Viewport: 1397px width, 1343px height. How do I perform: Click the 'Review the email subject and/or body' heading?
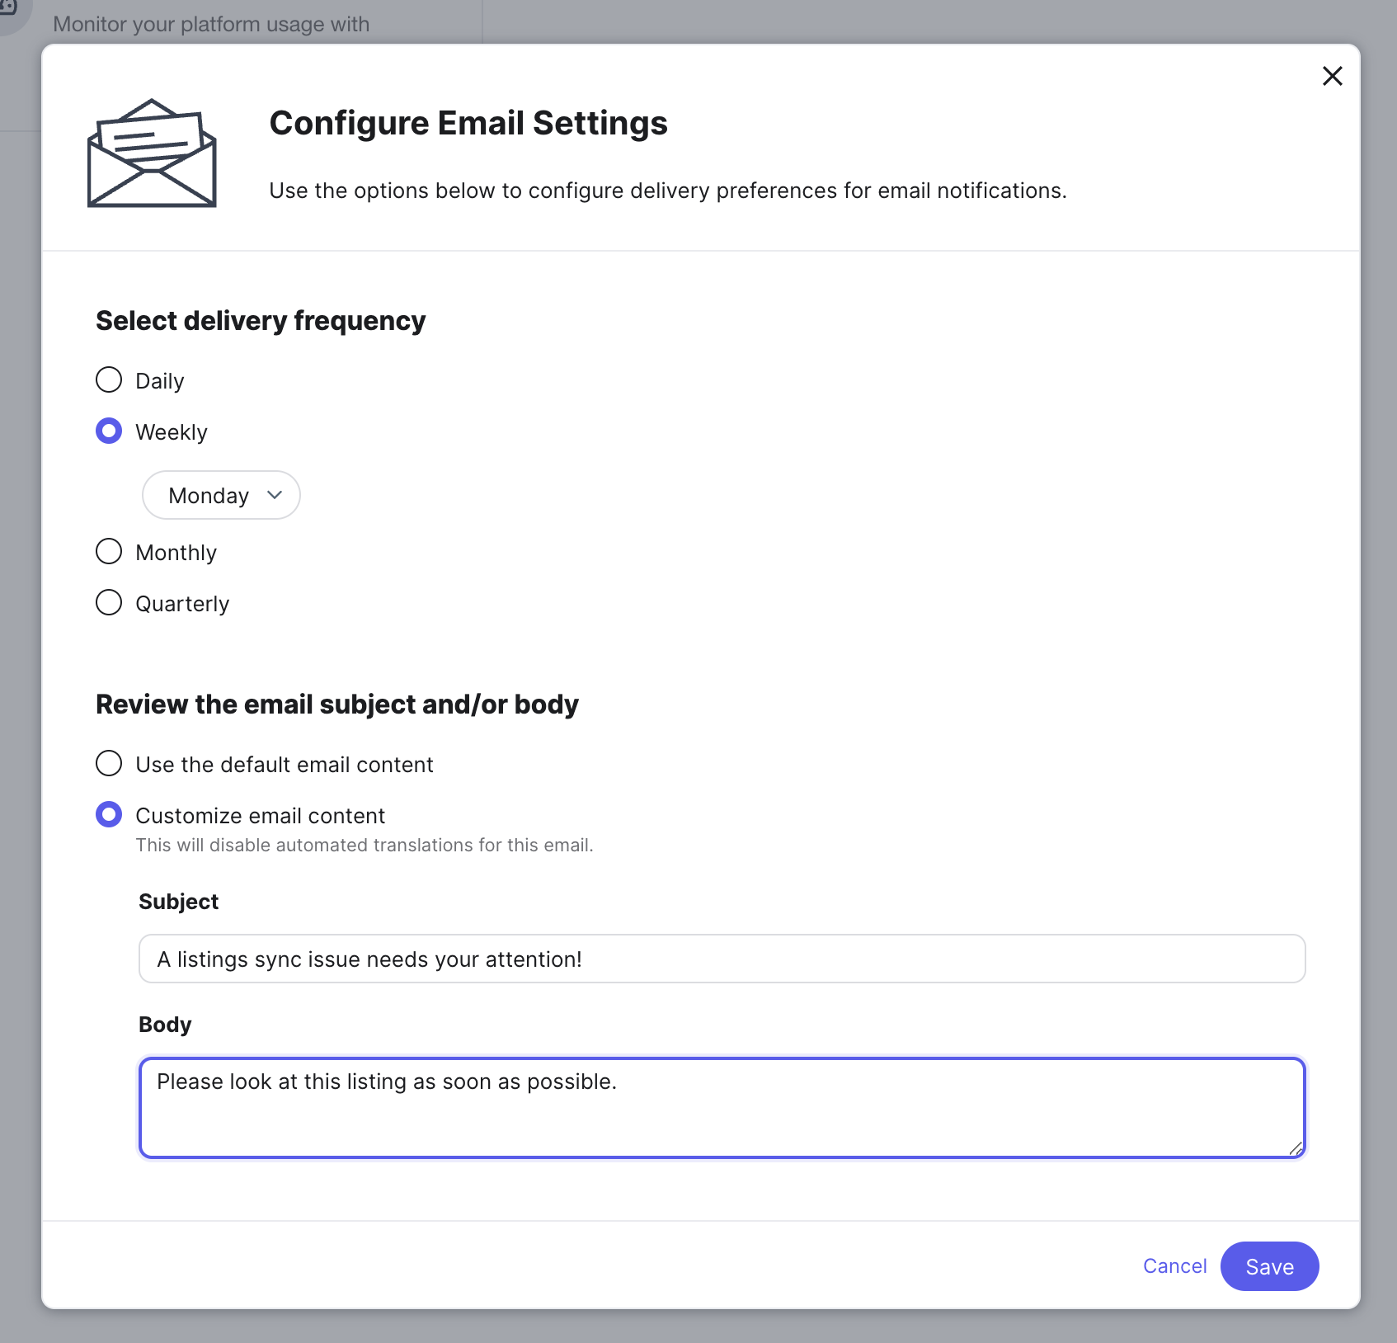pyautogui.click(x=337, y=704)
